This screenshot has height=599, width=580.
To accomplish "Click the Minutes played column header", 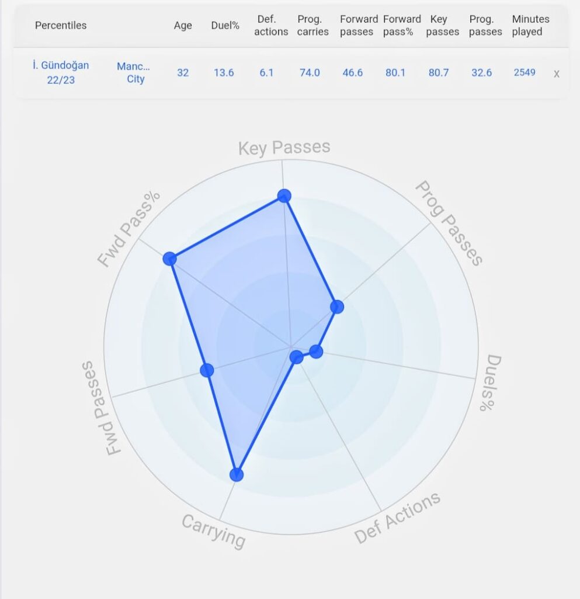I will pos(530,26).
